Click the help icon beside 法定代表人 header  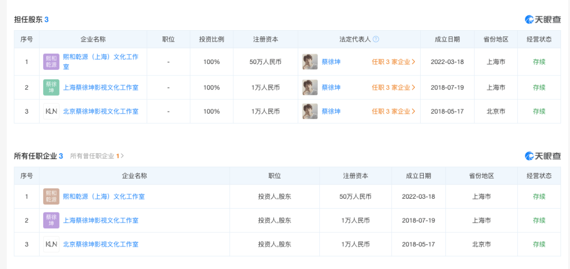pyautogui.click(x=376, y=40)
